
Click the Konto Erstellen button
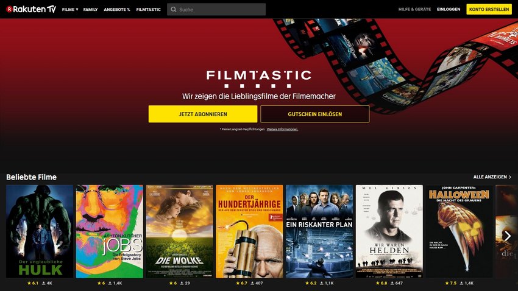(x=489, y=9)
